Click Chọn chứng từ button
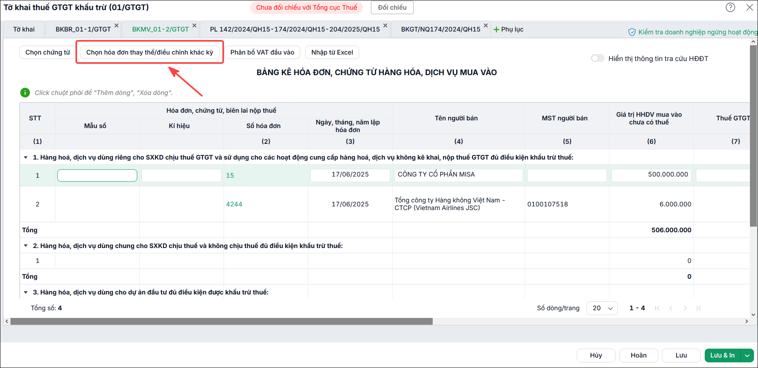 click(x=48, y=53)
